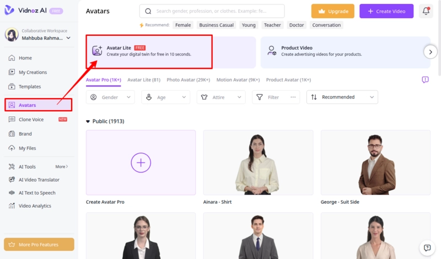Viewport: 441px width, 259px height.
Task: Click the sort arrows icon beside Recommended
Action: (x=314, y=97)
